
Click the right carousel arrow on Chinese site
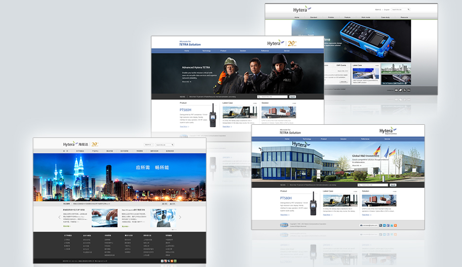tap(180, 217)
